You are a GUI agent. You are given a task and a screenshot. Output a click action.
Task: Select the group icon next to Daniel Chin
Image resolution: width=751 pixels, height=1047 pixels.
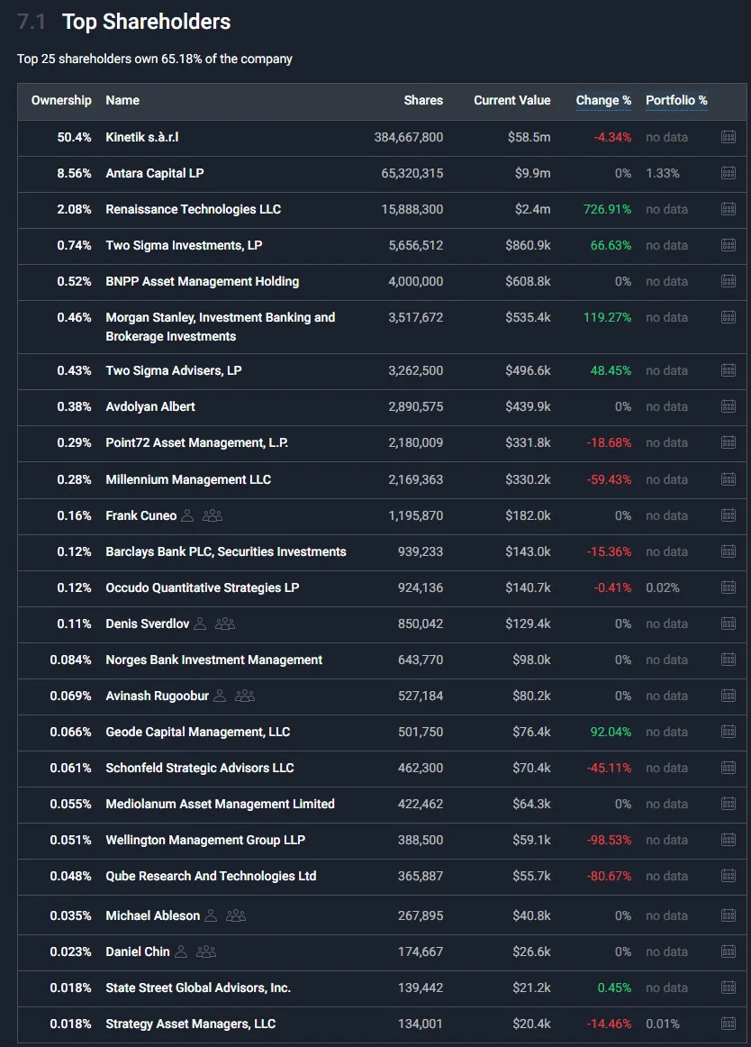206,951
